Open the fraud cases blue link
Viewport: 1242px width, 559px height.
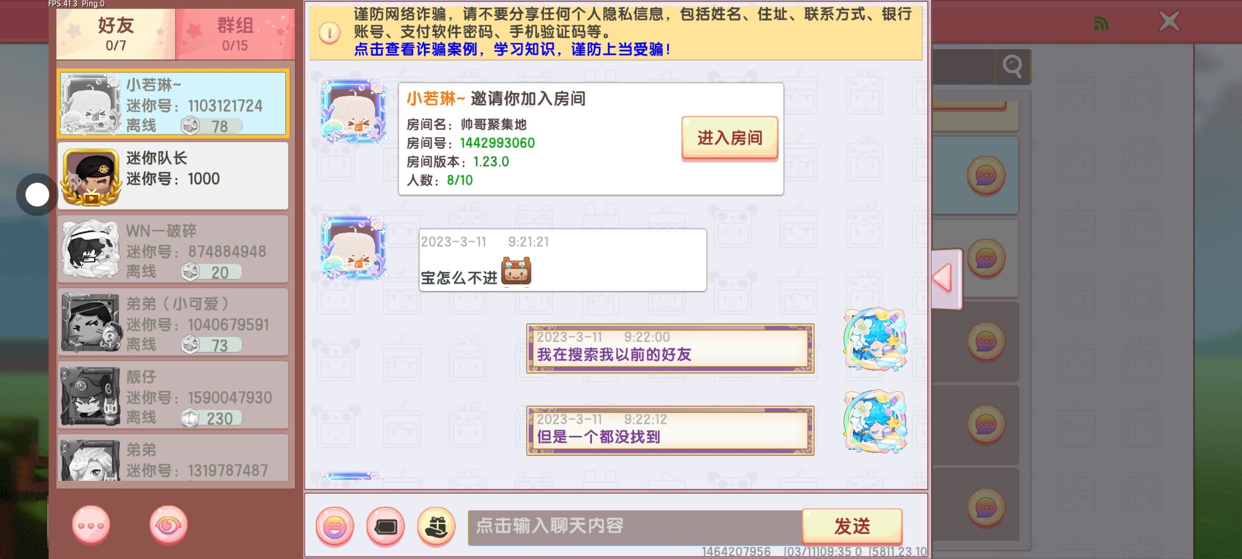coord(512,49)
